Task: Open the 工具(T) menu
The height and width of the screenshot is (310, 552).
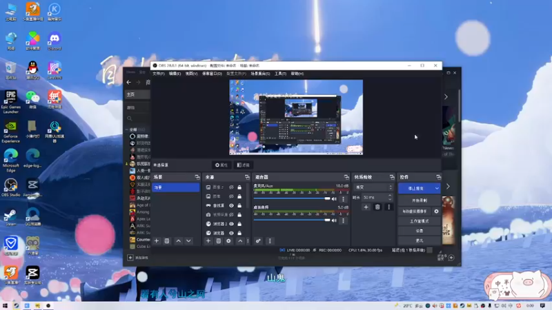Action: (280, 74)
